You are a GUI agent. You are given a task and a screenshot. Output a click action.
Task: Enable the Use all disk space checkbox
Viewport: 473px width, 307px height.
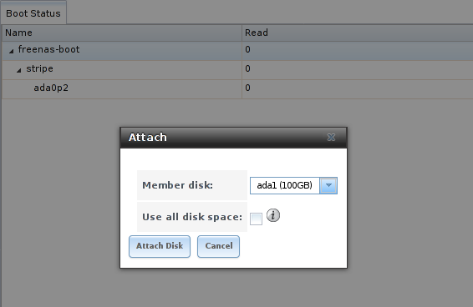[256, 219]
